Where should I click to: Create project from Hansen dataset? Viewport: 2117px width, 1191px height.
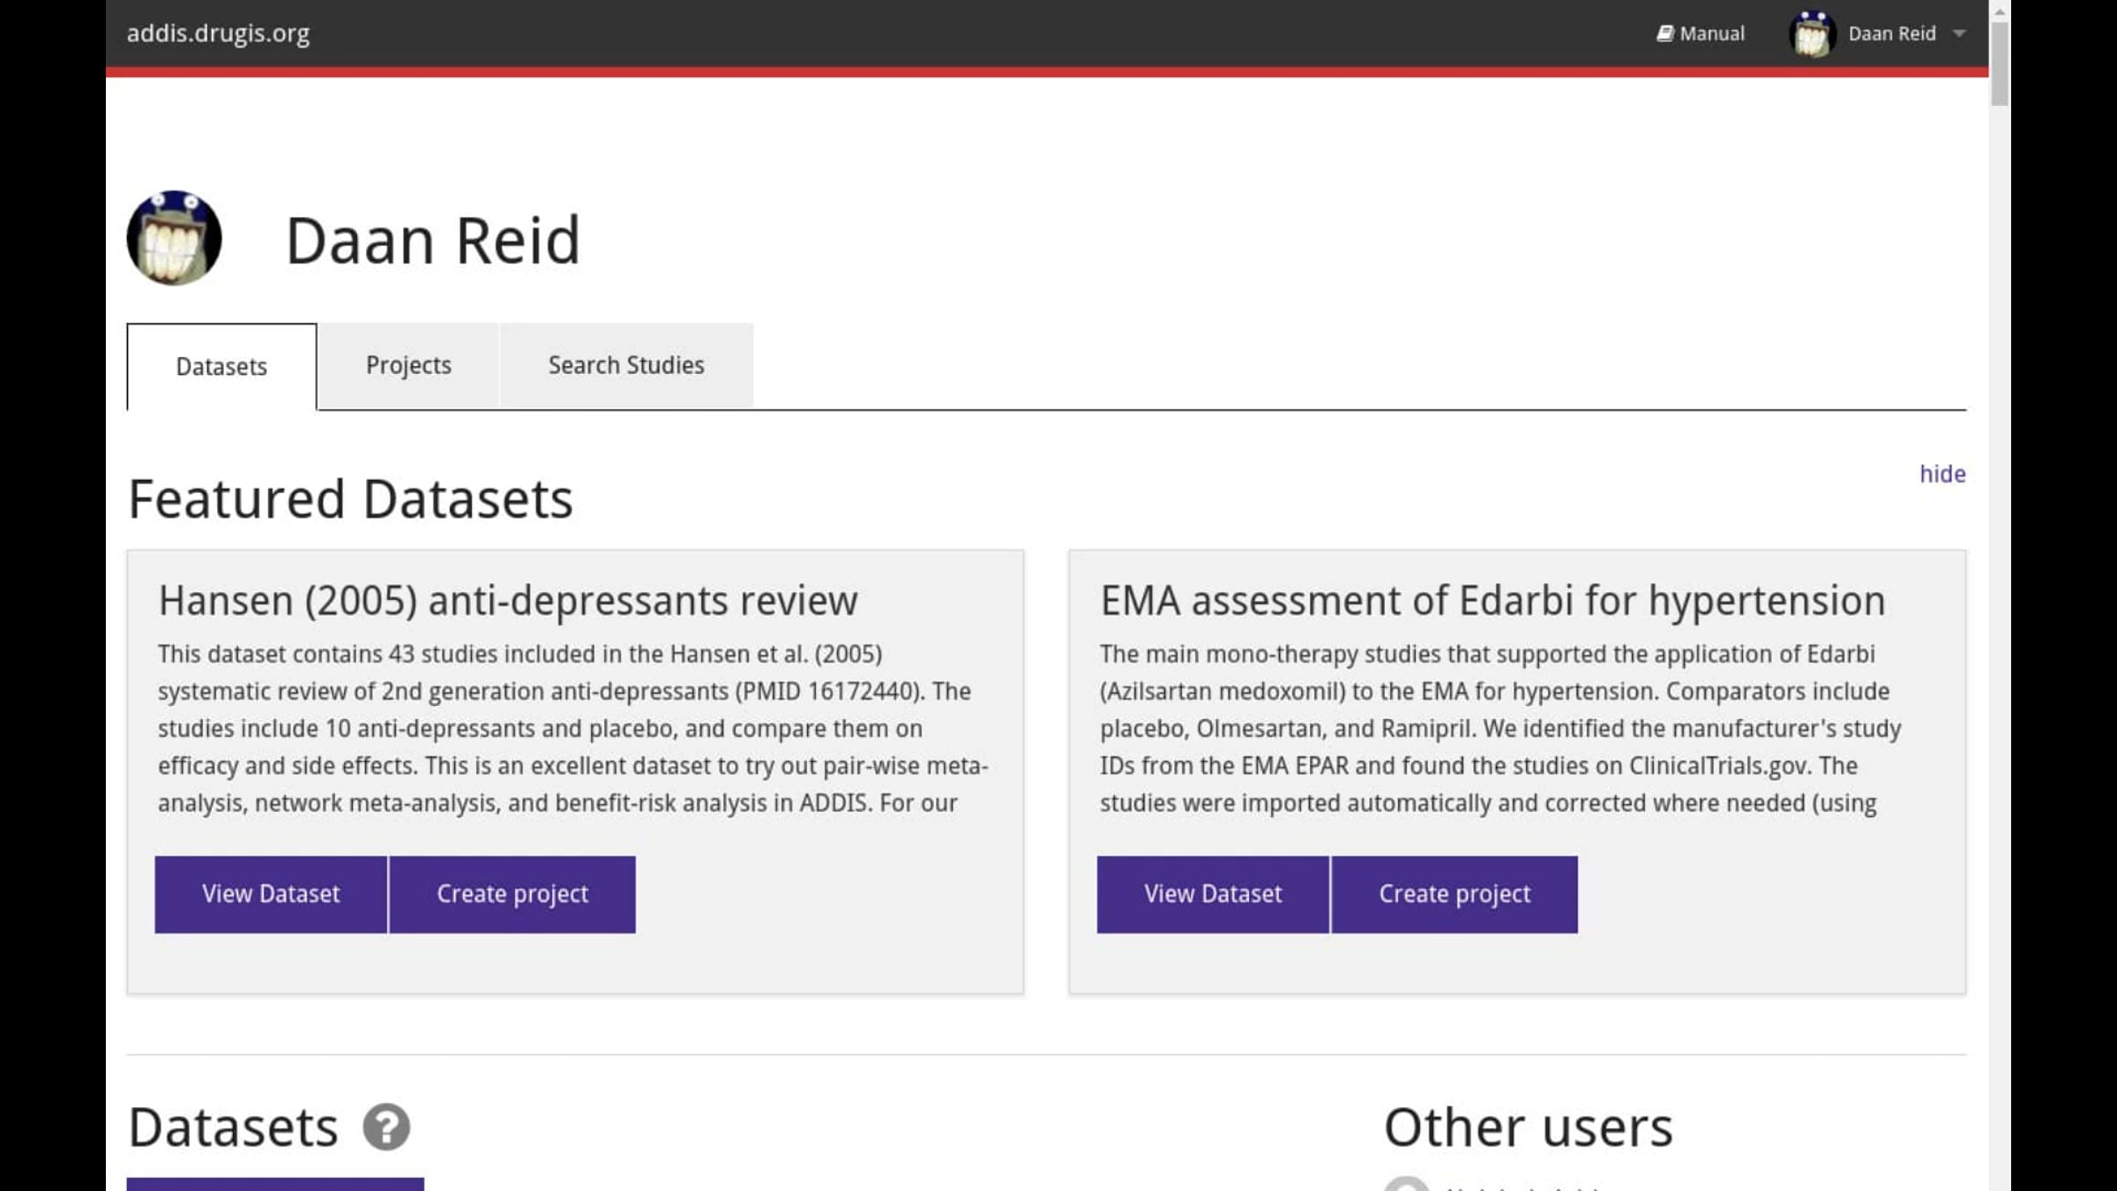[512, 894]
